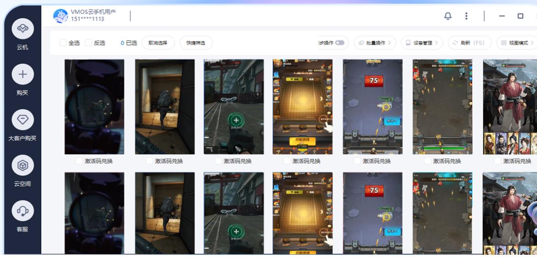This screenshot has width=537, height=258.
Task: Check the 全选 select-all checkbox
Action: coord(63,43)
